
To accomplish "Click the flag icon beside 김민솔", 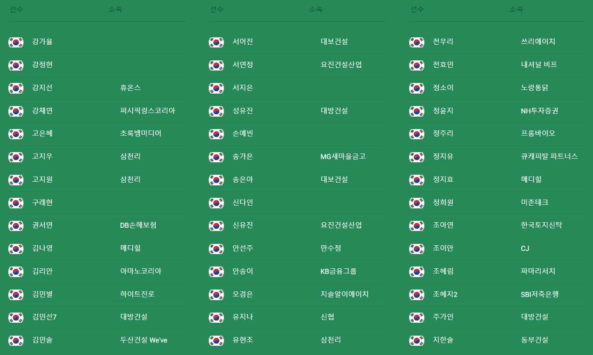I will click(x=16, y=341).
